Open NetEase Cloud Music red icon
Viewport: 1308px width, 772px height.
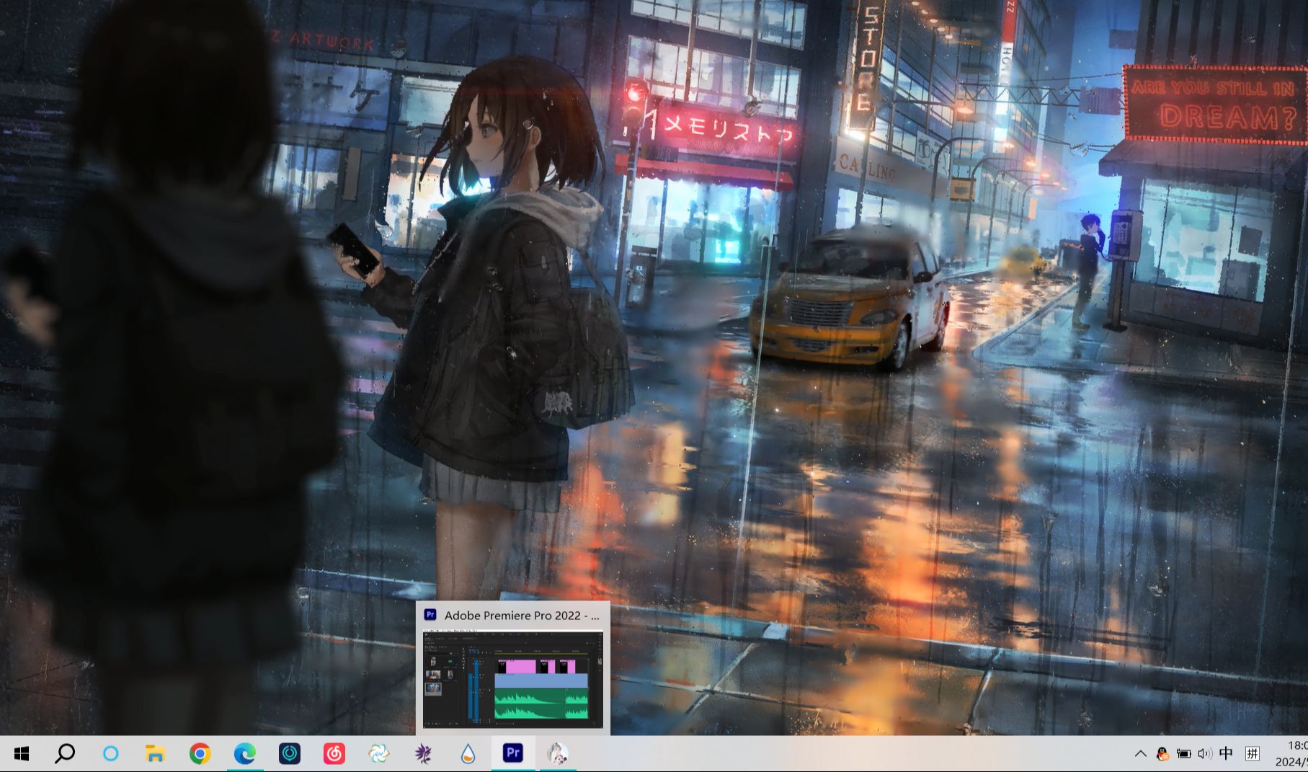(334, 754)
